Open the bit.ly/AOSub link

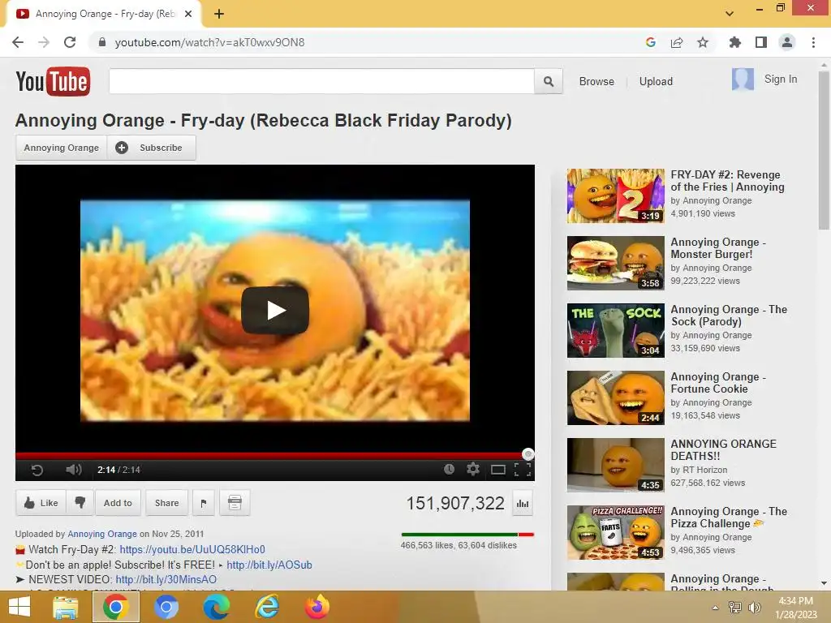pyautogui.click(x=269, y=565)
